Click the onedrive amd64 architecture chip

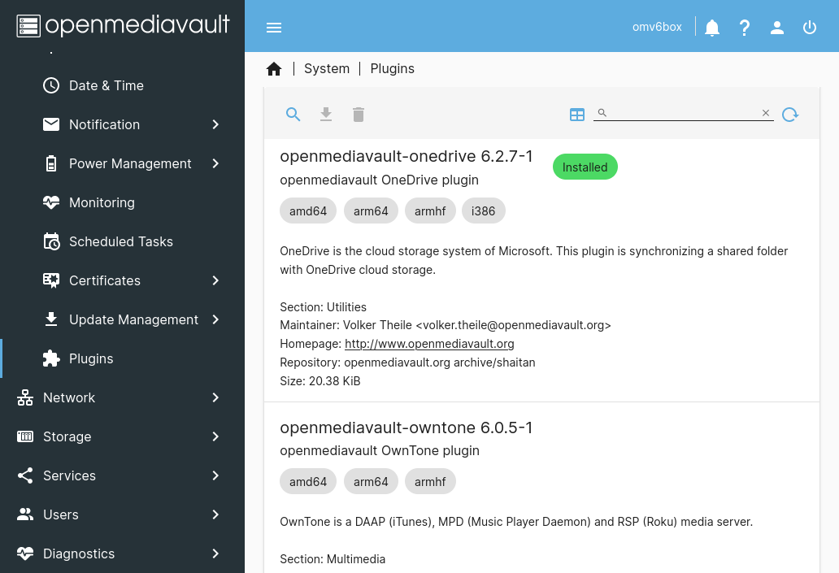(x=307, y=211)
